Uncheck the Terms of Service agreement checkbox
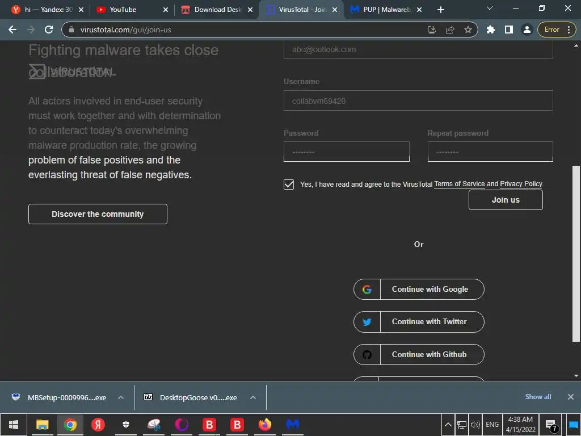 point(289,185)
